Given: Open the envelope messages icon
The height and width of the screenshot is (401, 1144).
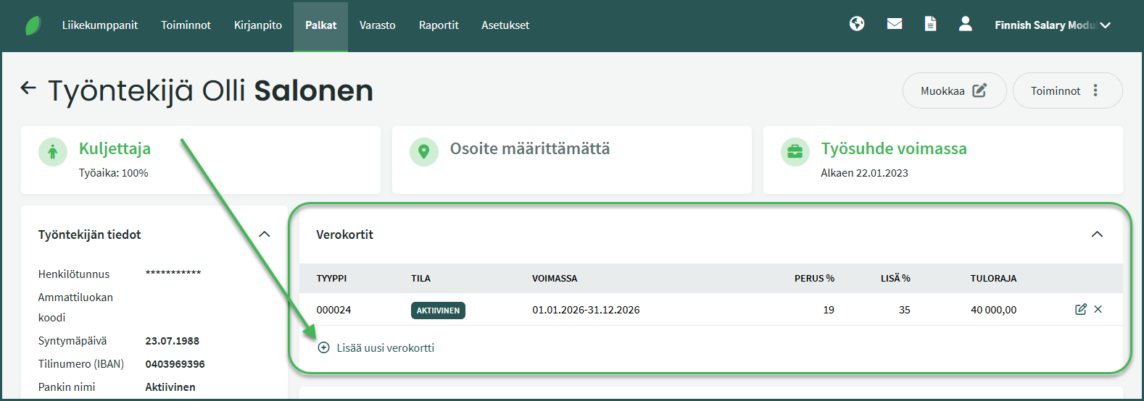Looking at the screenshot, I should pyautogui.click(x=895, y=24).
